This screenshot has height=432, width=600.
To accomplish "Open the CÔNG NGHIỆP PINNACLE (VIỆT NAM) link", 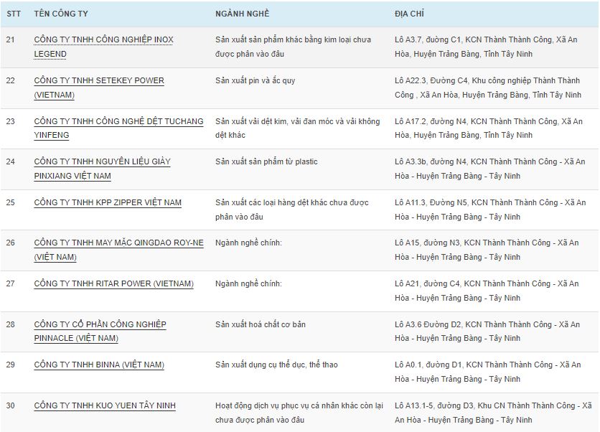I will [100, 324].
